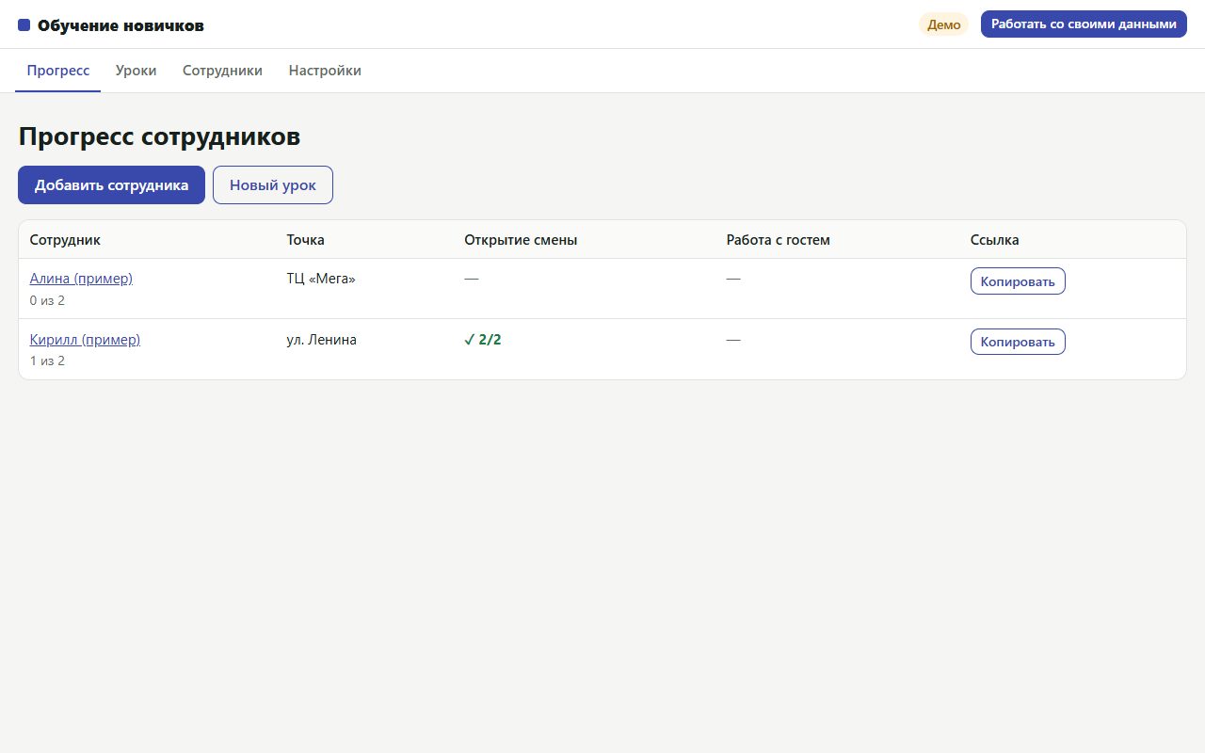The height and width of the screenshot is (753, 1205).
Task: Click the Открытие смены column header
Action: tap(521, 240)
